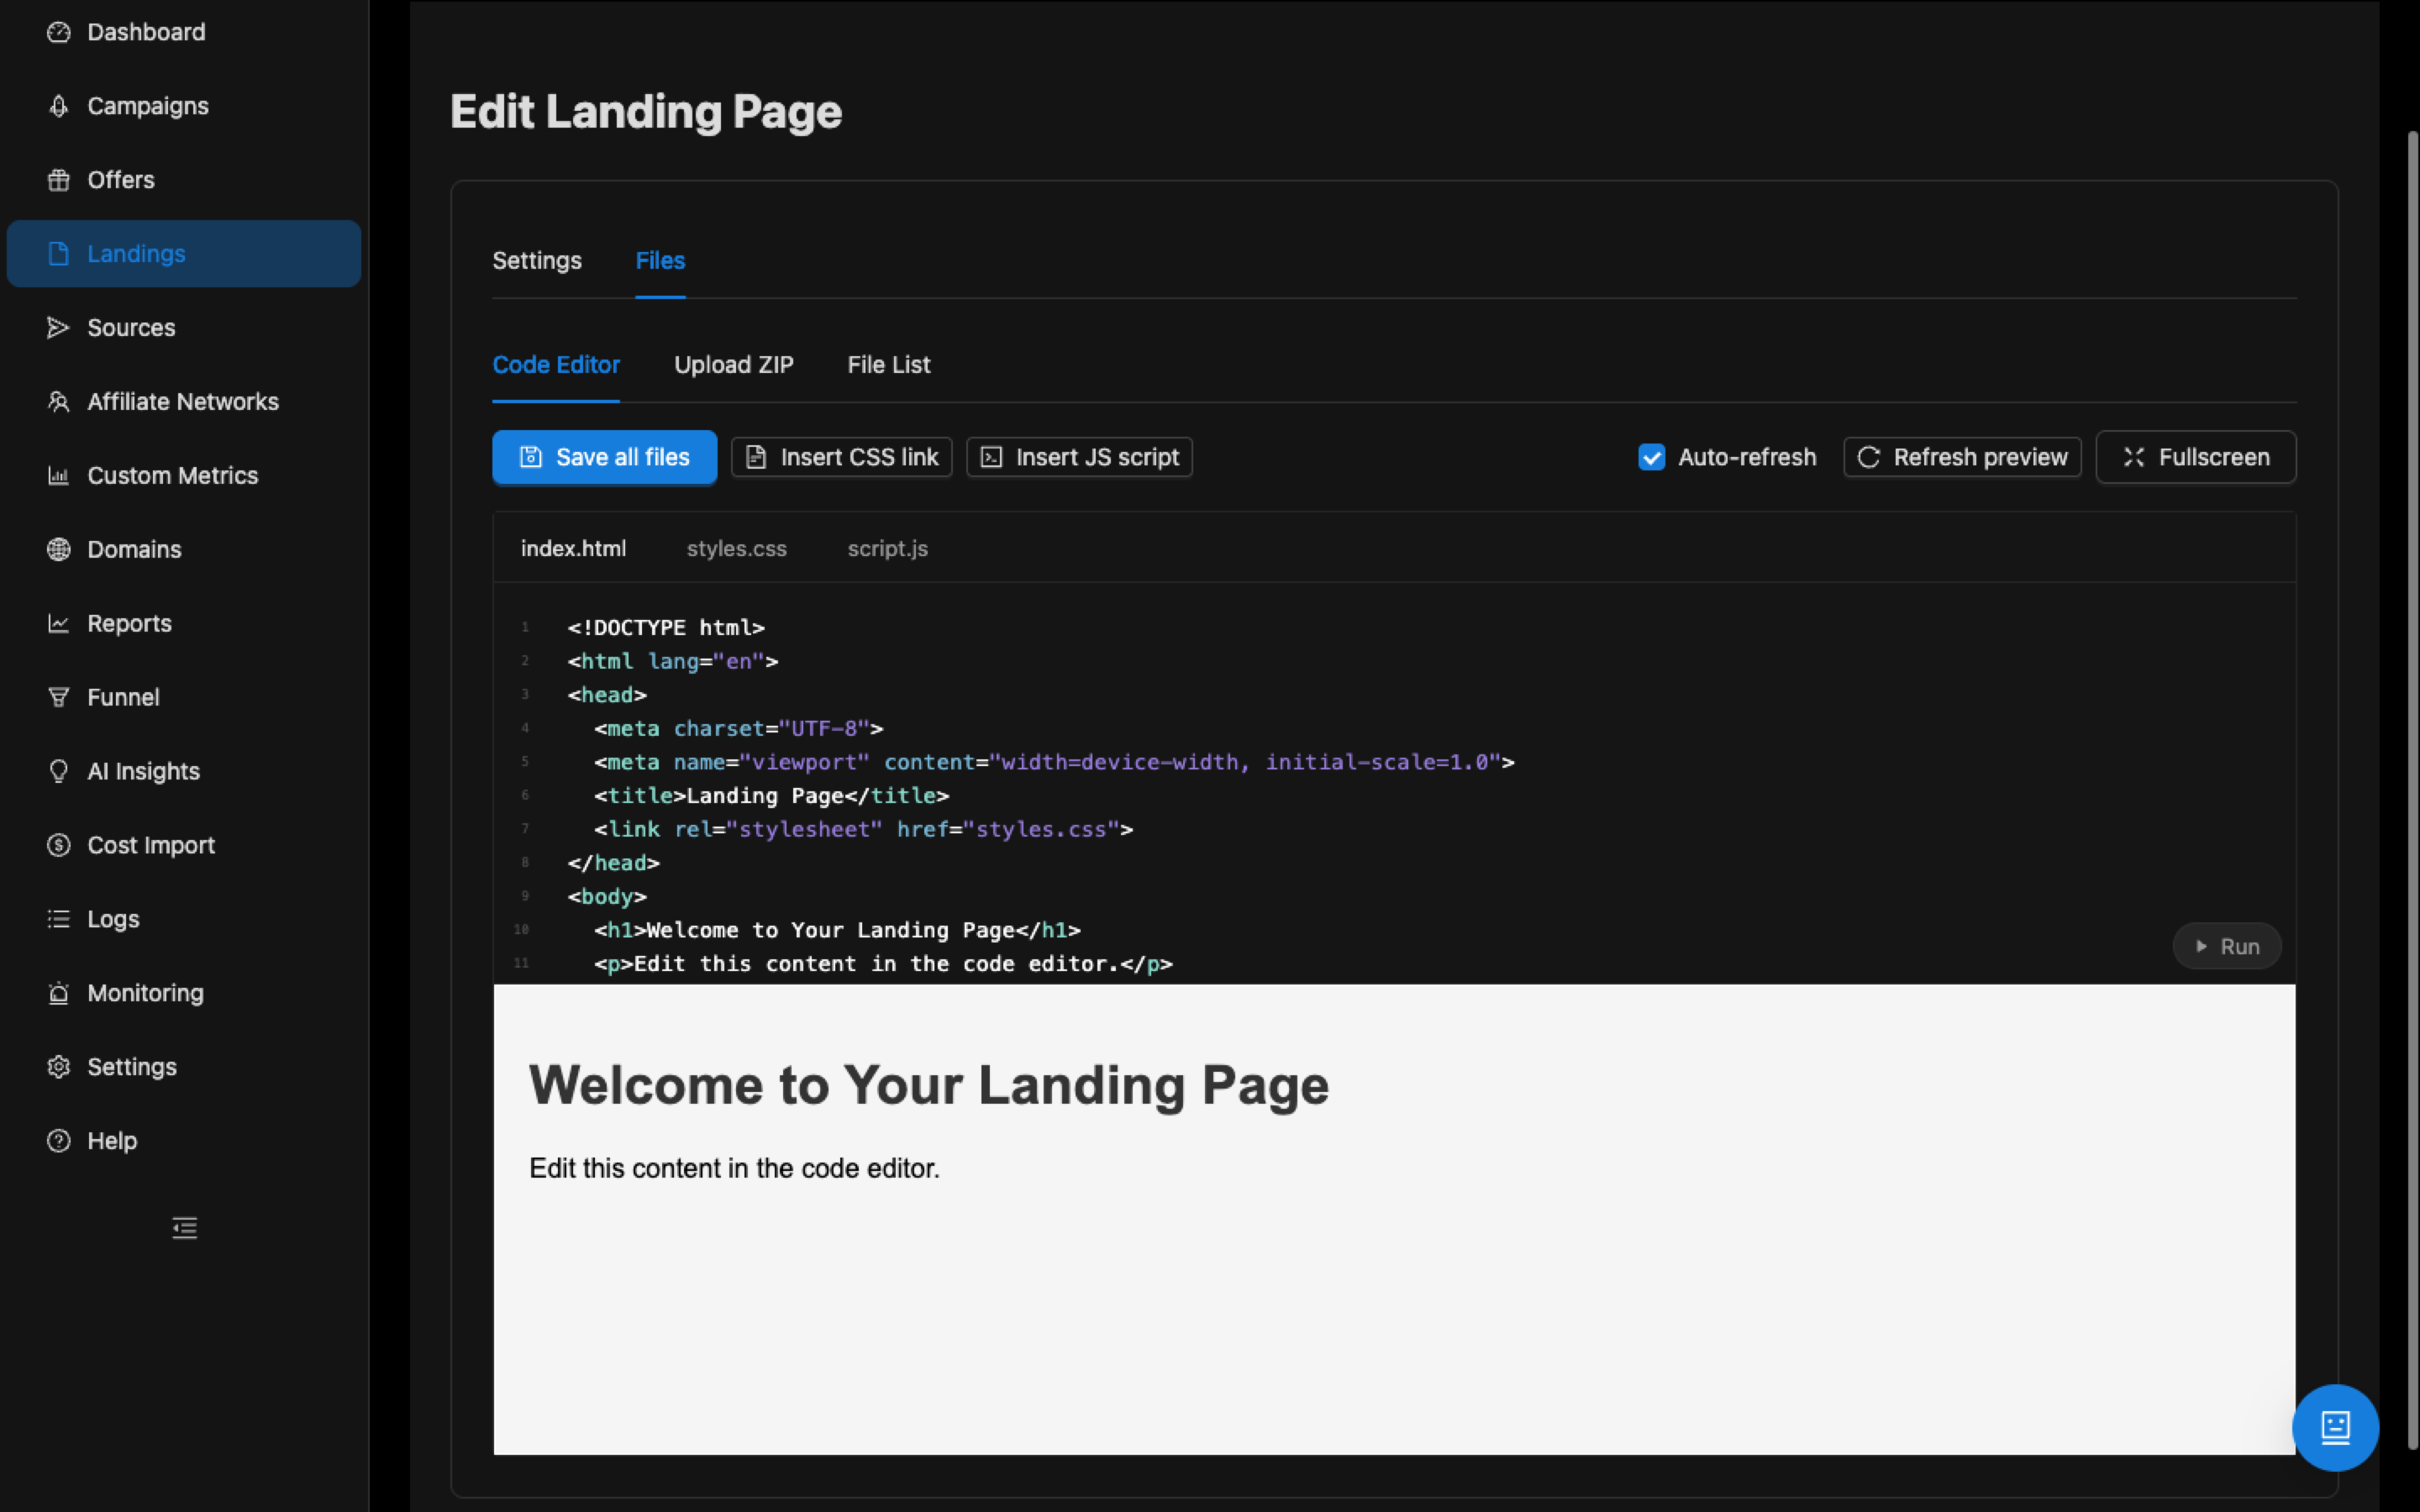This screenshot has height=1512, width=2420.
Task: Click Refresh preview button
Action: click(x=1962, y=457)
